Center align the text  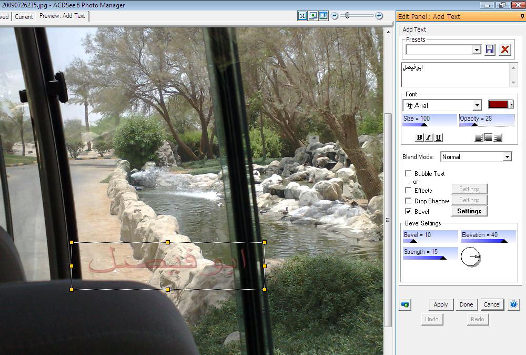tap(488, 137)
